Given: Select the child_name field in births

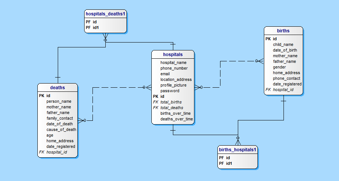Looking at the screenshot, I should click(x=283, y=44).
